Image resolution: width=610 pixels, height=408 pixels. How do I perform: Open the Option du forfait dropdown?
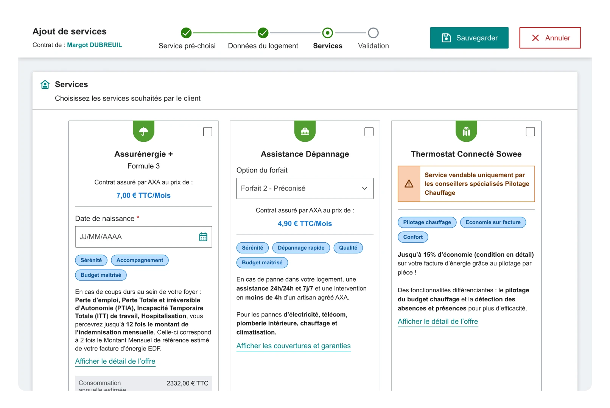(x=305, y=188)
